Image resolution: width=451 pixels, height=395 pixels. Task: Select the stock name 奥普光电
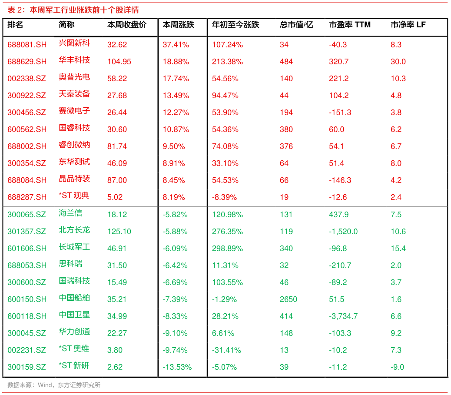[74, 77]
